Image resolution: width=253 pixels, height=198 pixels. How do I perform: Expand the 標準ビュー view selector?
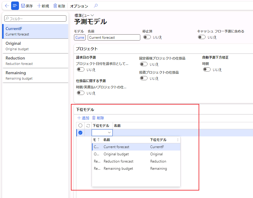84,15
